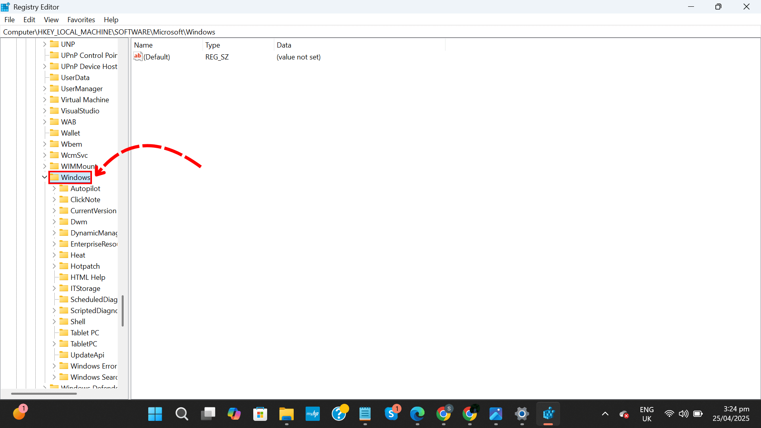The height and width of the screenshot is (428, 761).
Task: Sort values by the Type column header
Action: click(x=213, y=45)
